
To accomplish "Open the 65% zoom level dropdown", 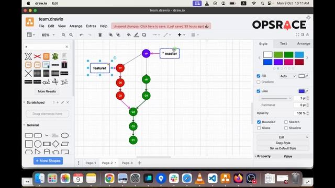I will pyautogui.click(x=48, y=35).
